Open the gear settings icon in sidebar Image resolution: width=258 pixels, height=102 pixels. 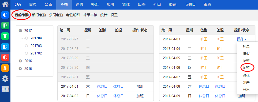[x=5, y=79]
